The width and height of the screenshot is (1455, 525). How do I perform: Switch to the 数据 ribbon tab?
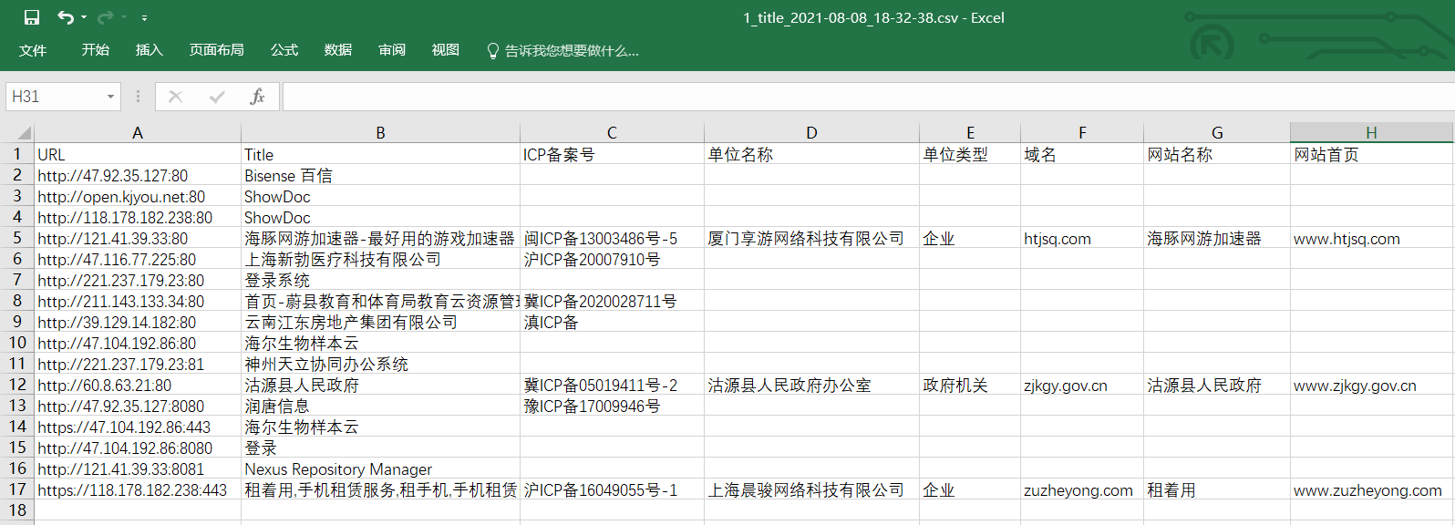point(338,50)
